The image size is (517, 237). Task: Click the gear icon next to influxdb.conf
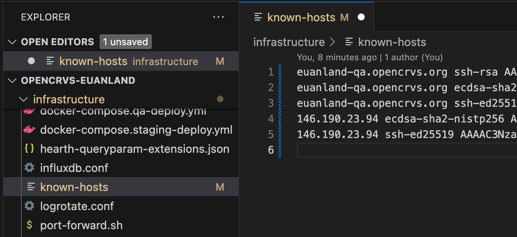click(29, 168)
